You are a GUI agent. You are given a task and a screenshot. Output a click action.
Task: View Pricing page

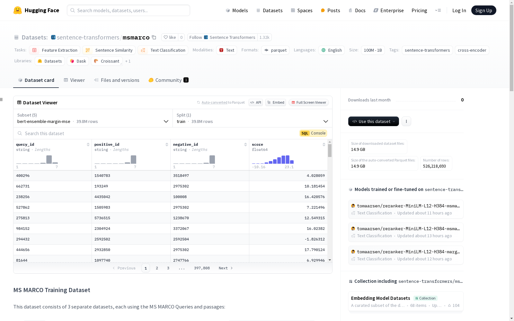pos(419,10)
